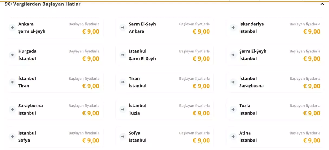Click € 9,00 price on Hurgada to İstanbul

pyautogui.click(x=91, y=59)
